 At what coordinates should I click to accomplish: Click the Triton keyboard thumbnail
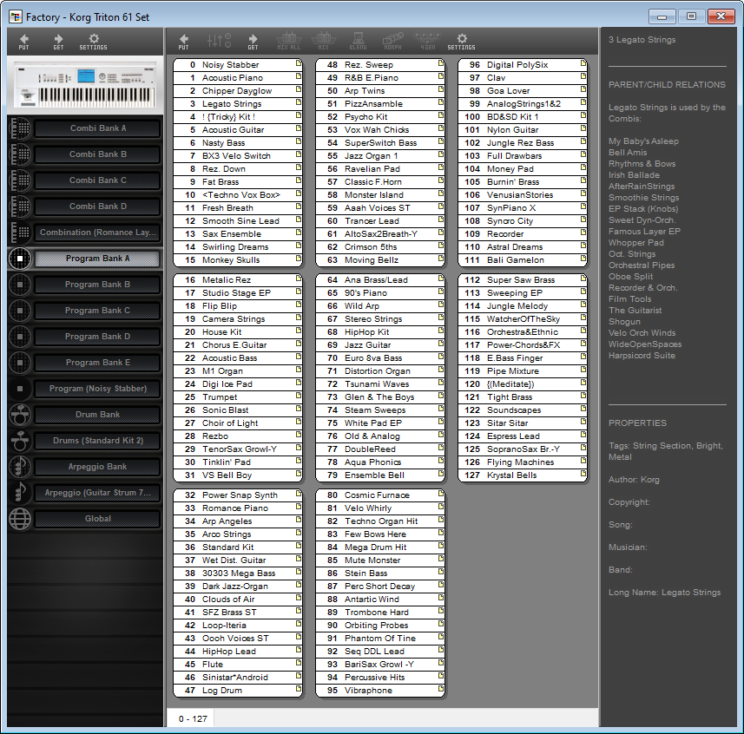coord(85,85)
